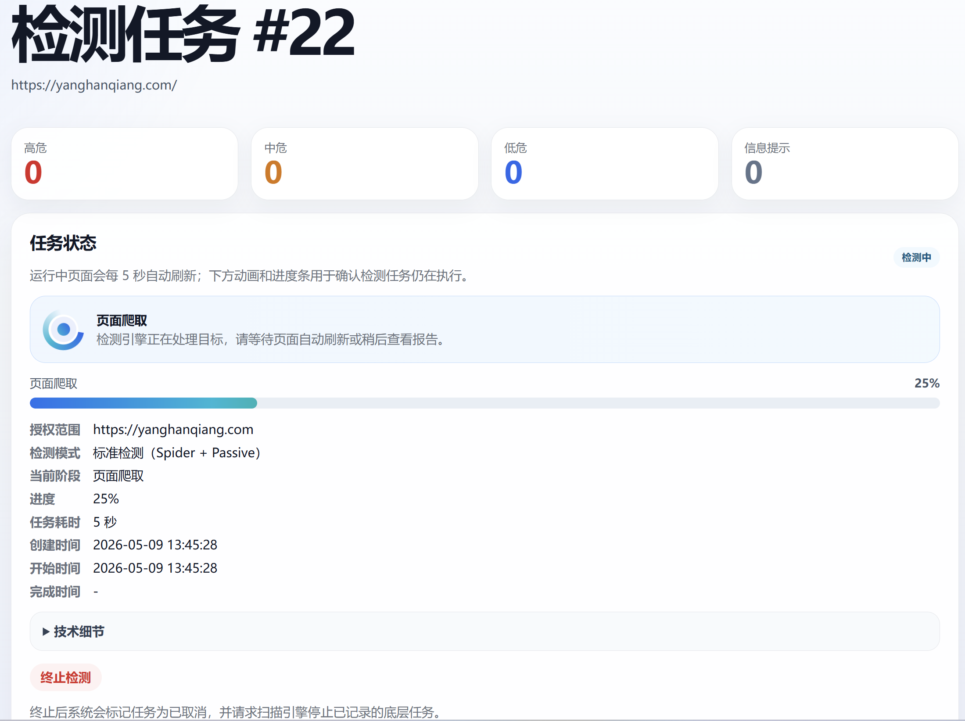The height and width of the screenshot is (721, 965).
Task: Click the 授权范围 value https://yanghanqiang.com
Action: pyautogui.click(x=173, y=429)
